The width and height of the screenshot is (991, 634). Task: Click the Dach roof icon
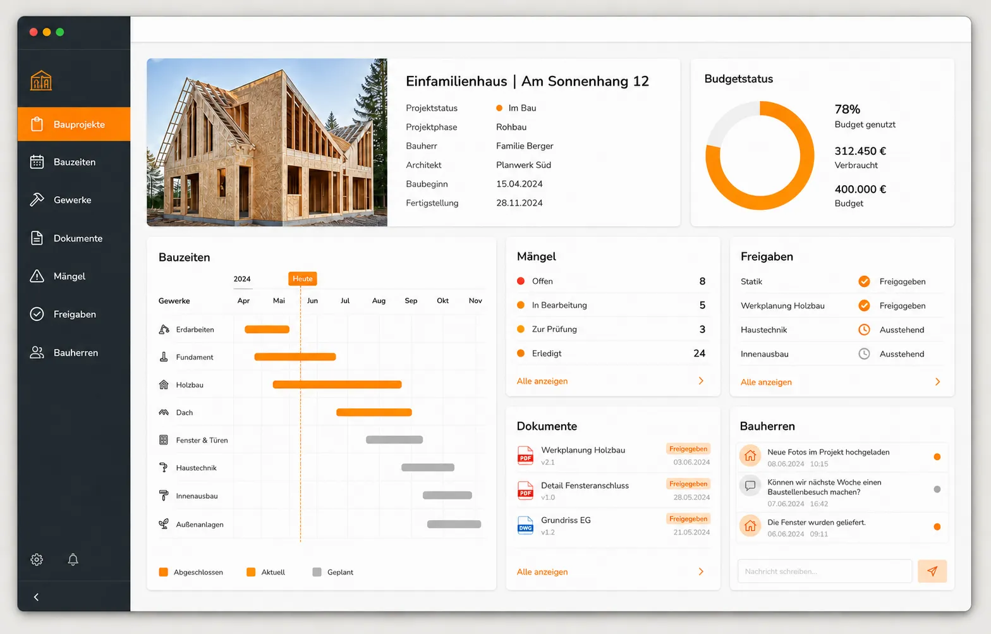[x=164, y=412]
